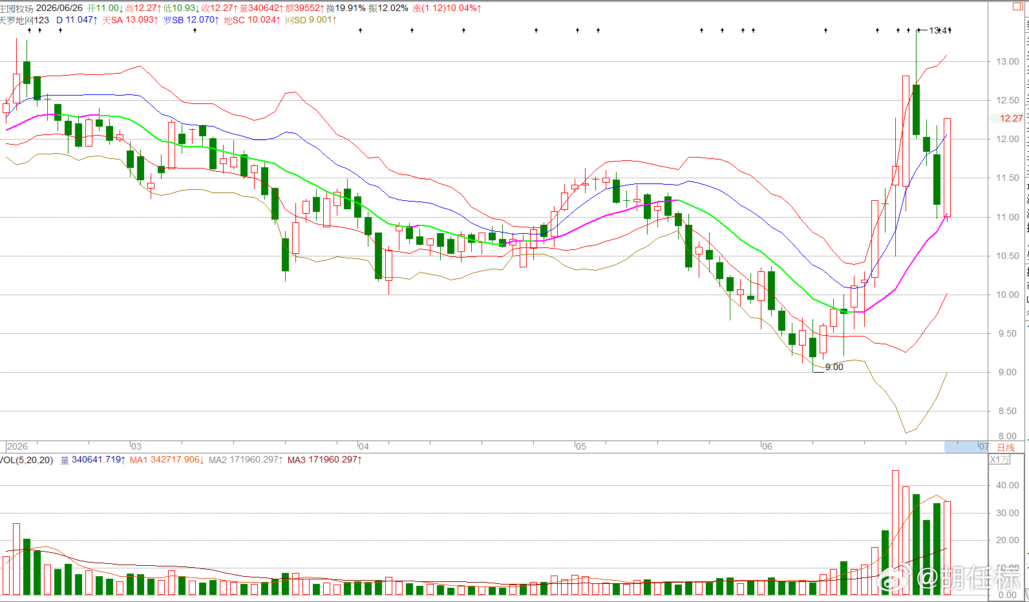Viewport: 1029px width, 602px height.
Task: Select the 天SA 13.093 indicator value
Action: pyautogui.click(x=130, y=20)
